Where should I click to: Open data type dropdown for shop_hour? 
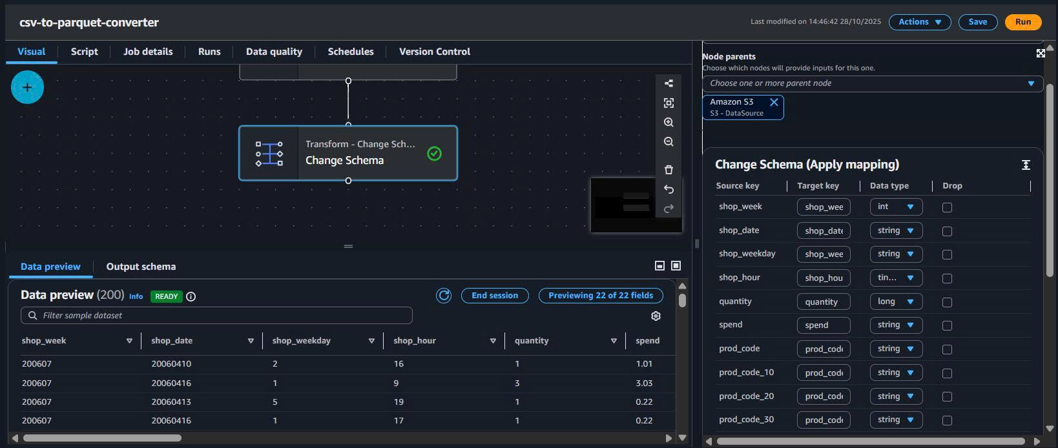pyautogui.click(x=895, y=278)
